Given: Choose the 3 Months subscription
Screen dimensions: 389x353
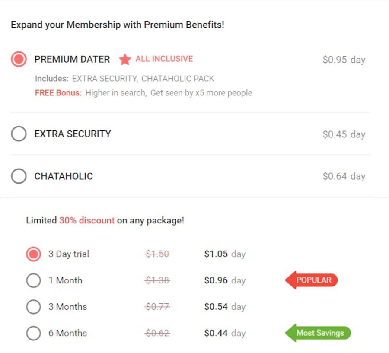Looking at the screenshot, I should (x=33, y=307).
